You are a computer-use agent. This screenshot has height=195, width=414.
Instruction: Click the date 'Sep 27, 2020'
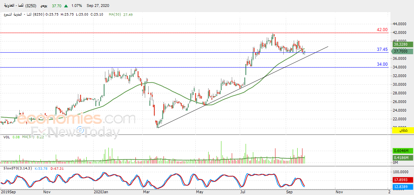[98, 6]
